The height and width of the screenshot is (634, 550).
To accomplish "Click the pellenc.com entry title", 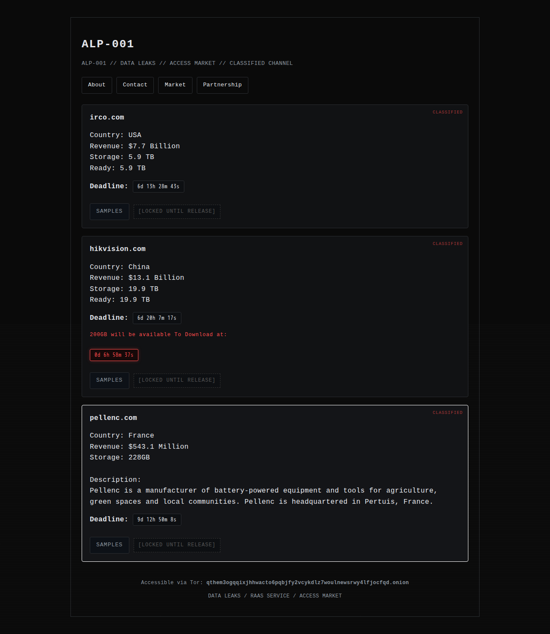I will [x=113, y=418].
